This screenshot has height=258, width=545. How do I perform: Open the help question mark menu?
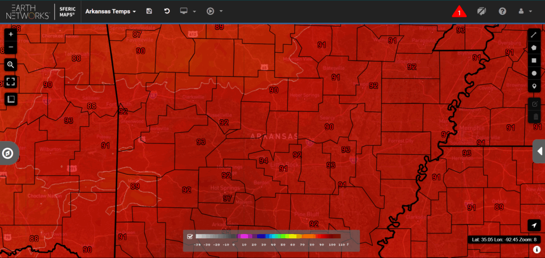pos(502,11)
